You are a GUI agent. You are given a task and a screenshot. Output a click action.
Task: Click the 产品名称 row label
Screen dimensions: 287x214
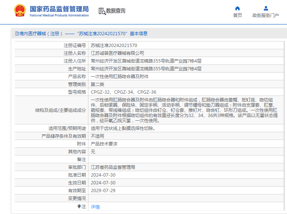click(x=77, y=77)
